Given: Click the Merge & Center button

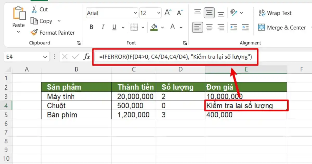Looking at the screenshot, I should (282, 28).
